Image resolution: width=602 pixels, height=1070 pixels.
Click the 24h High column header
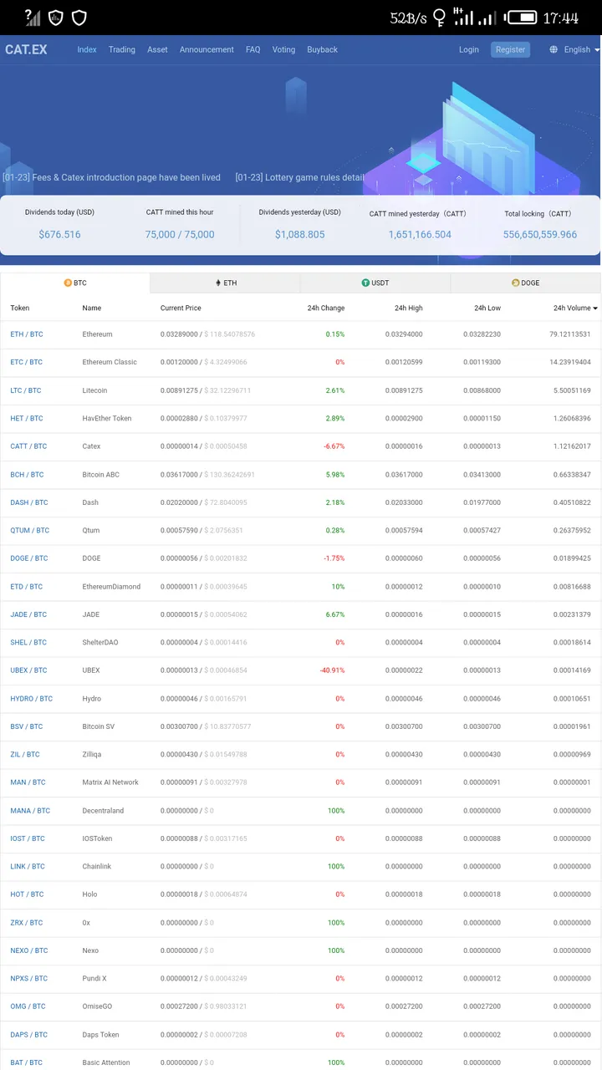409,308
